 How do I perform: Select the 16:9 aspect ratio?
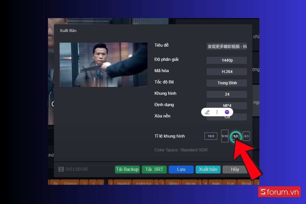pyautogui.click(x=211, y=136)
